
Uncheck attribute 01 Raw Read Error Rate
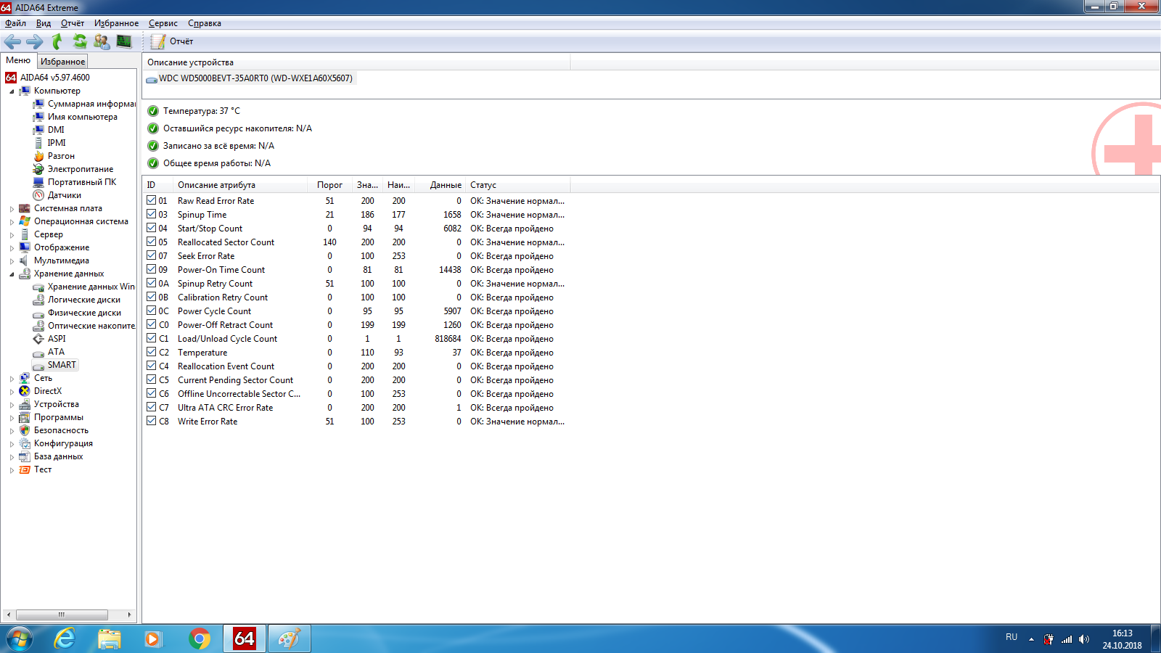click(152, 200)
